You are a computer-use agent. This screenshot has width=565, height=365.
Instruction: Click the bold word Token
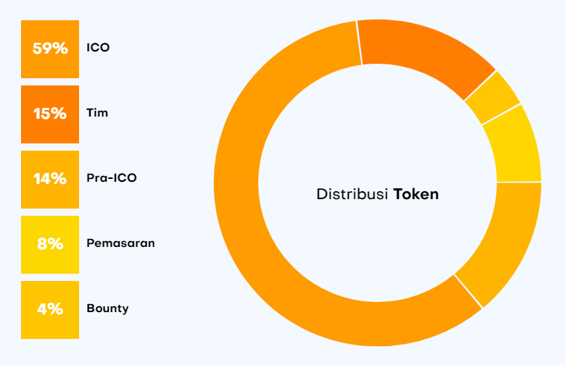coord(416,194)
